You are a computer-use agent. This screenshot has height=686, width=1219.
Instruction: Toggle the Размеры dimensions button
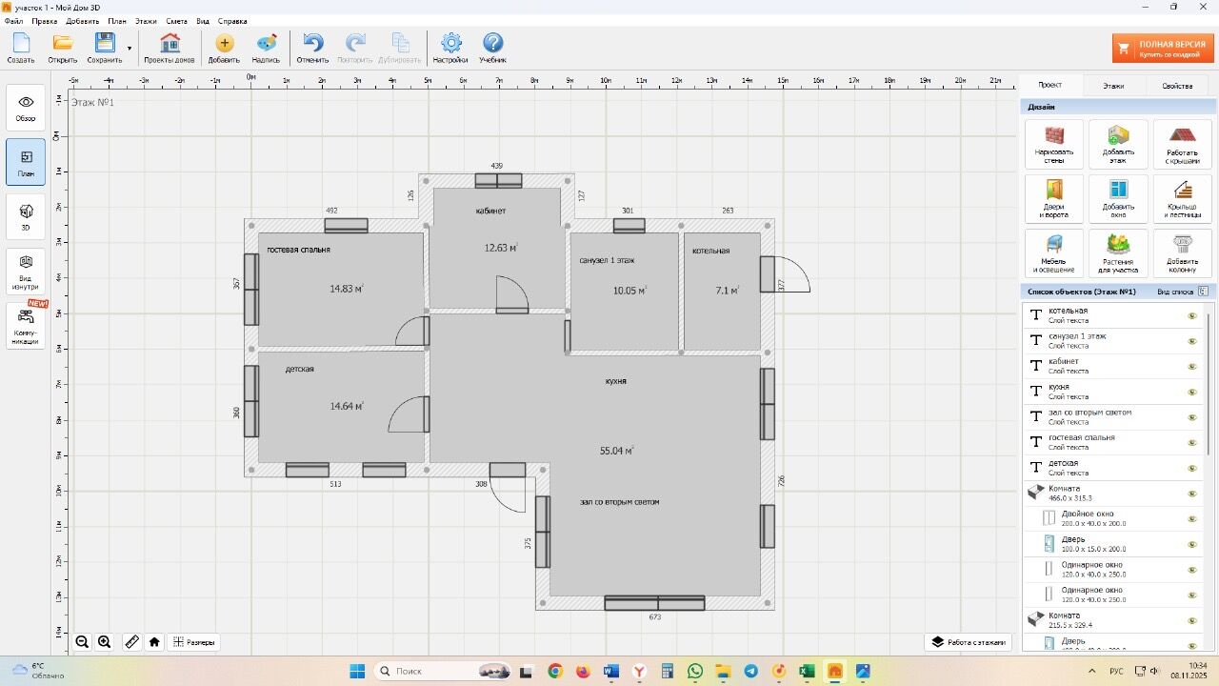[x=194, y=642]
